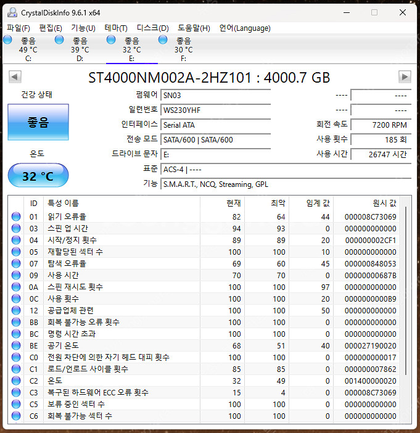
Task: Click the standard field ACS-4
Action: coord(286,169)
